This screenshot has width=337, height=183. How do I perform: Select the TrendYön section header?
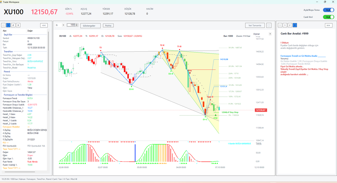(8, 52)
